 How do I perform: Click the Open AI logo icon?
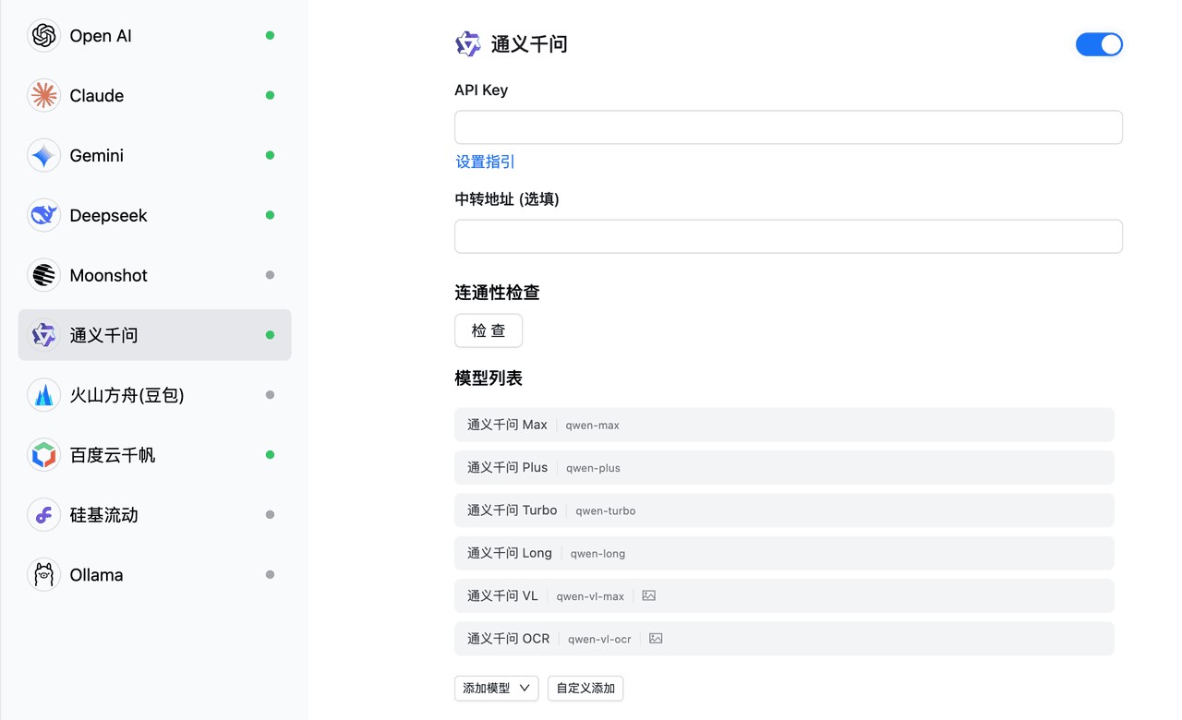(43, 36)
